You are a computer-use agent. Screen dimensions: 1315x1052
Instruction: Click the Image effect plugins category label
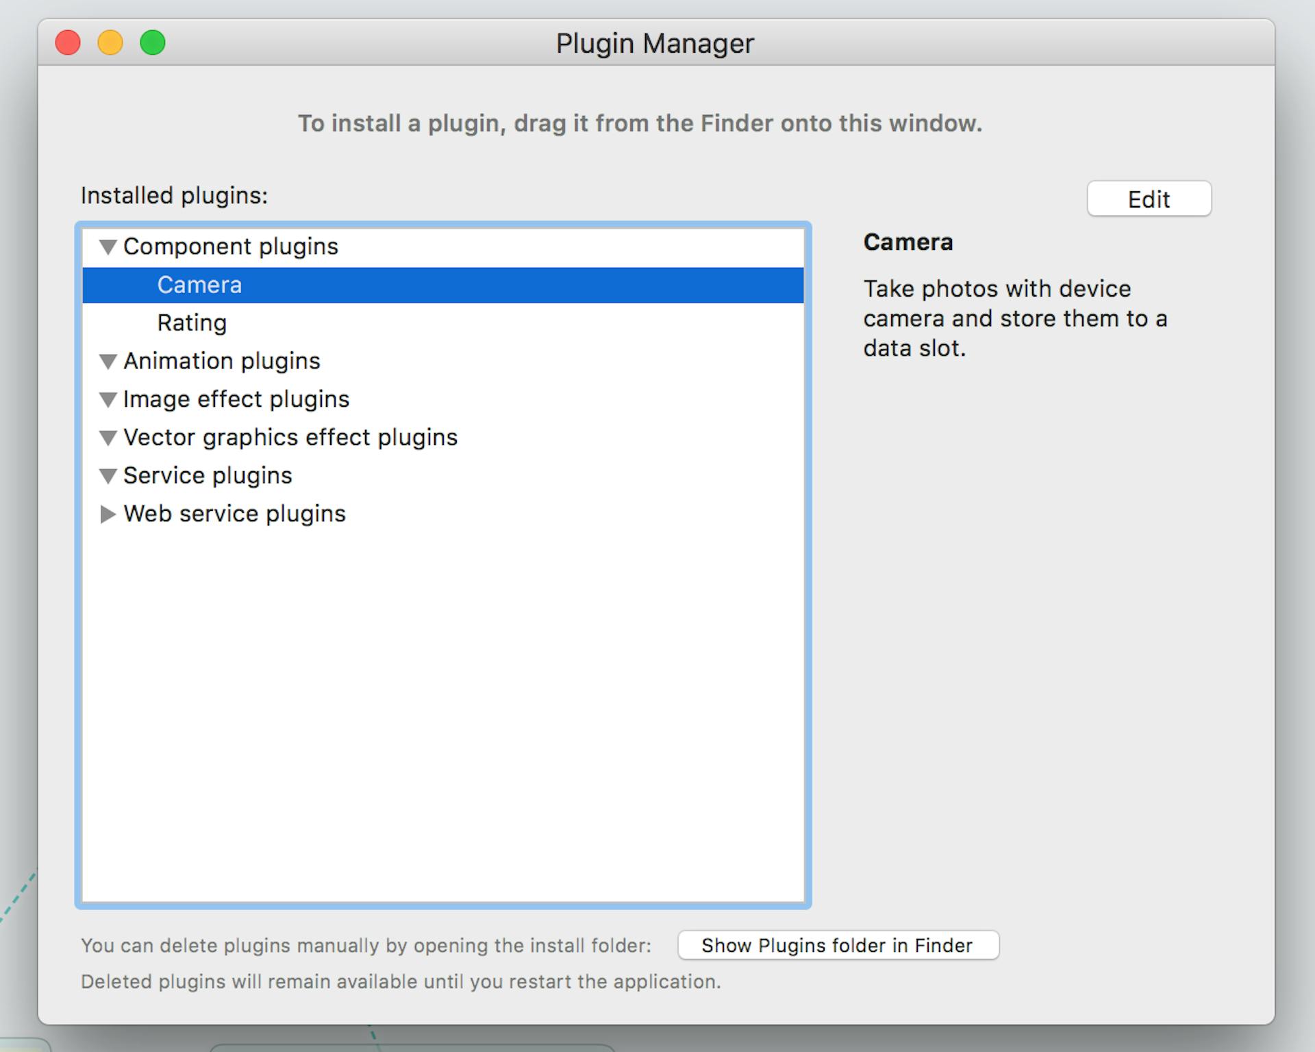pos(235,399)
